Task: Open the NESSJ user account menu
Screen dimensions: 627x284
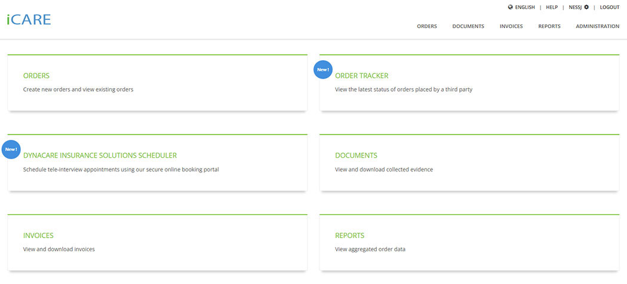Action: (x=576, y=7)
